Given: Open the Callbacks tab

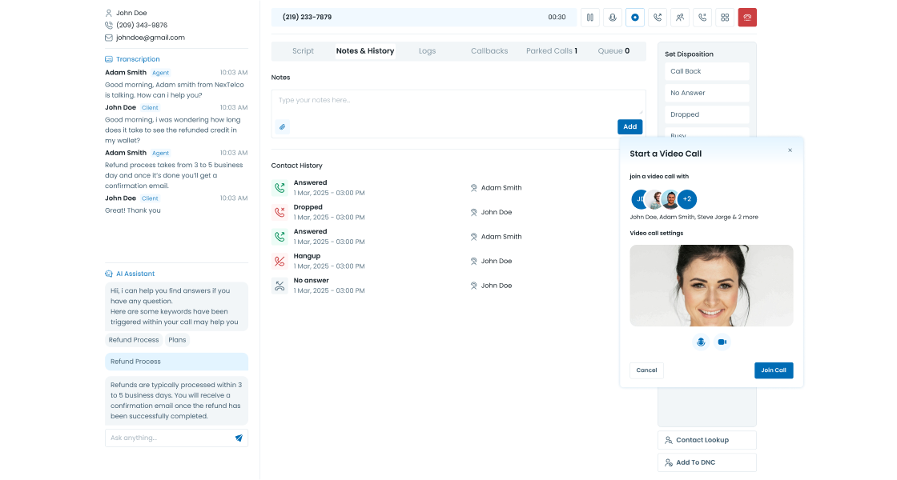Looking at the screenshot, I should pos(489,51).
